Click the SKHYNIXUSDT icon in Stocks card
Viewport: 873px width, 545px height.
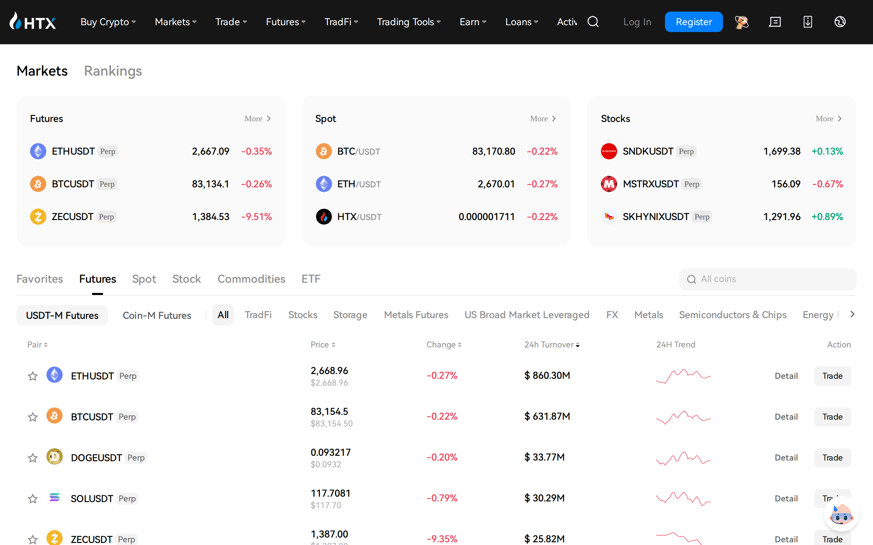609,217
